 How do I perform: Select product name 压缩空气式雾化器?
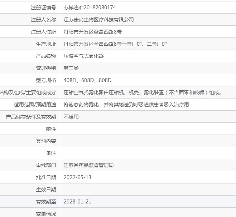pyautogui.click(x=83, y=56)
